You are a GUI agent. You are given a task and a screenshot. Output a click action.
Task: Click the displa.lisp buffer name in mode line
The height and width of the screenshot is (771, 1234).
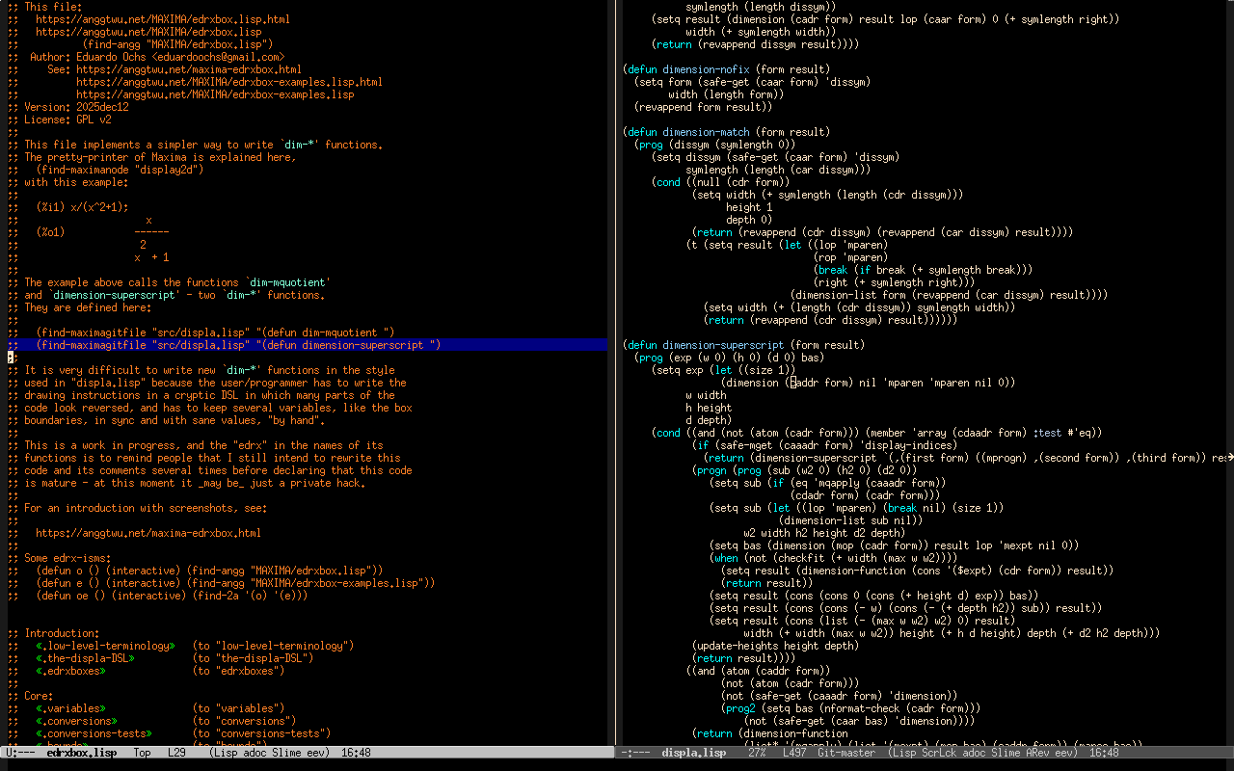pyautogui.click(x=693, y=753)
